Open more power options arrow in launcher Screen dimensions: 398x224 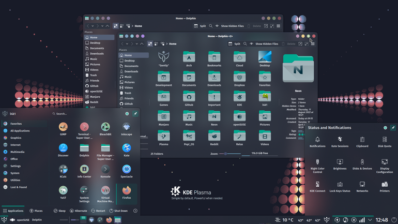(x=135, y=211)
